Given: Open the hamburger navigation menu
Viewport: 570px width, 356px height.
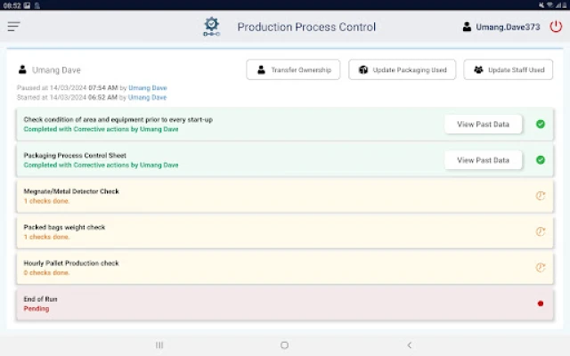Looking at the screenshot, I should (13, 27).
